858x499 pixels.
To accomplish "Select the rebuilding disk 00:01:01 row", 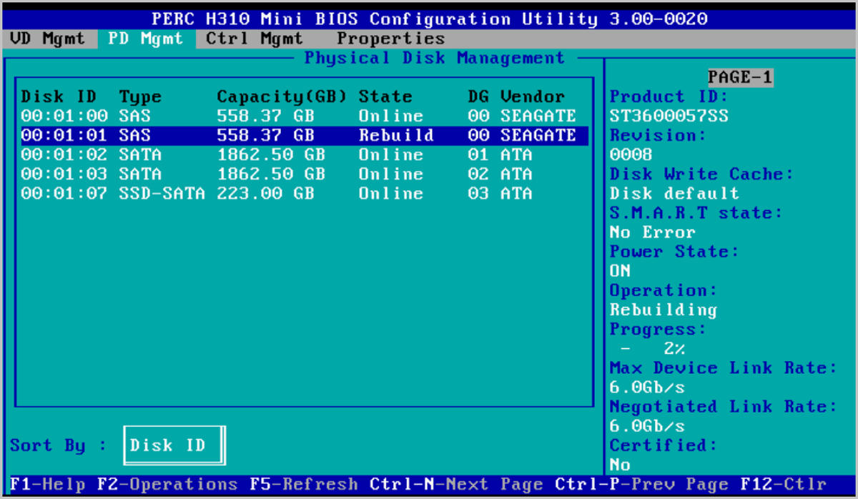I will [x=298, y=135].
